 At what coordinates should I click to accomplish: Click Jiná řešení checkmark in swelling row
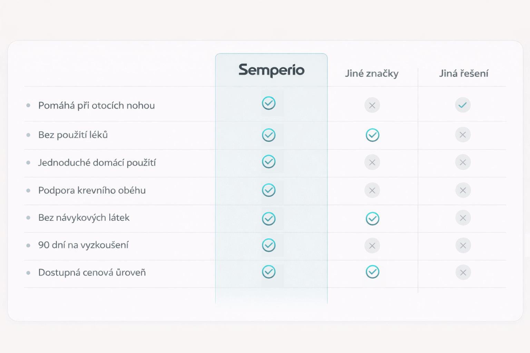463,105
